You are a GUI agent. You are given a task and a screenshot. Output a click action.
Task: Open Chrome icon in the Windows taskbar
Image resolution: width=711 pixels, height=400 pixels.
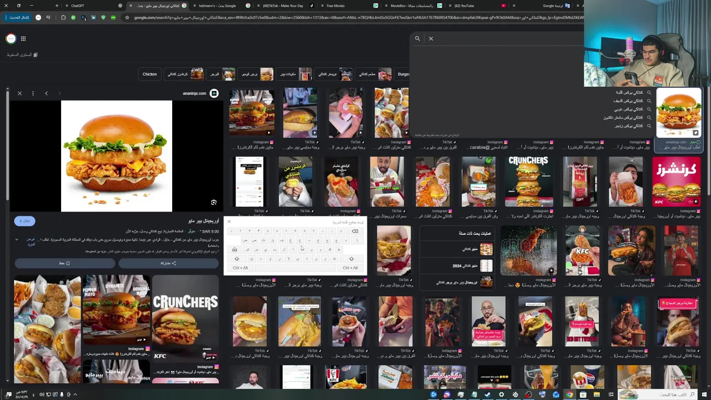[569, 394]
